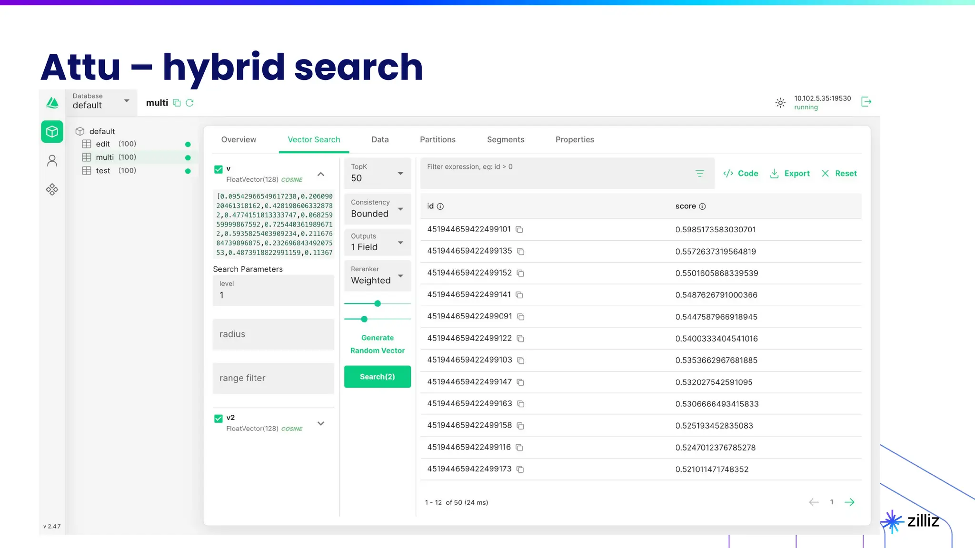Click the info icon next to score
The image size is (975, 548).
(x=702, y=206)
